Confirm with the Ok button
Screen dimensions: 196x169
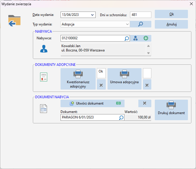pyautogui.click(x=171, y=14)
